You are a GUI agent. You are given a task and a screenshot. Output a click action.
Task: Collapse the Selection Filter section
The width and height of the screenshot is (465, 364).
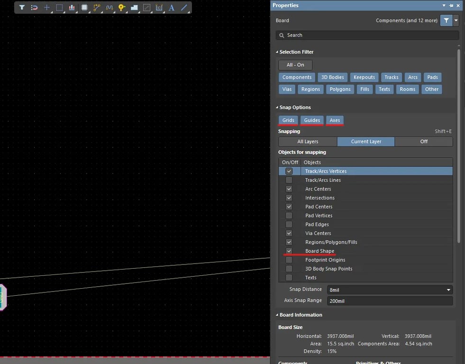pyautogui.click(x=278, y=52)
